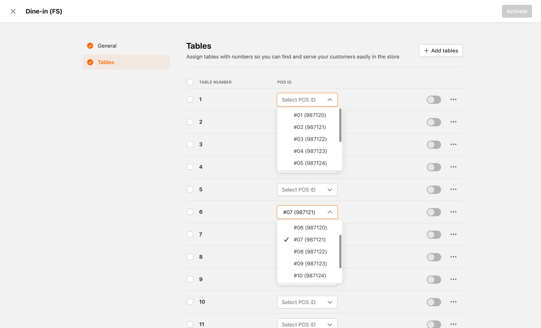Click the scrollbar in table 1 POS list
This screenshot has width=541, height=328.
[340, 125]
